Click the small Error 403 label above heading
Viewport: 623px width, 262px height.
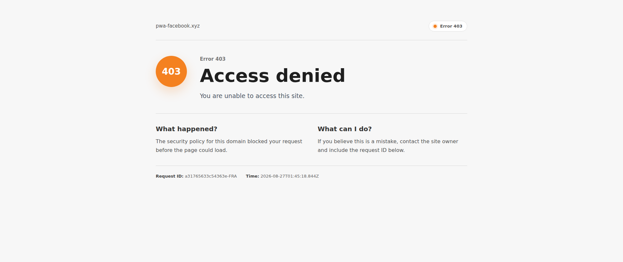tap(213, 59)
